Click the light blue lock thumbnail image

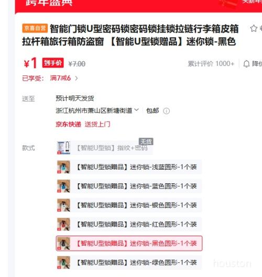(63, 167)
